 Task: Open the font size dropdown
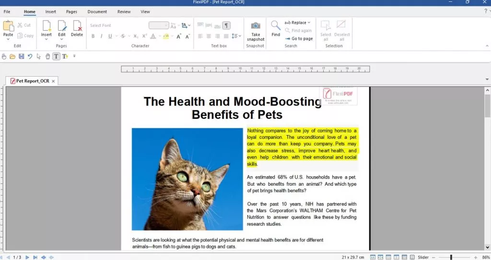coord(166,25)
